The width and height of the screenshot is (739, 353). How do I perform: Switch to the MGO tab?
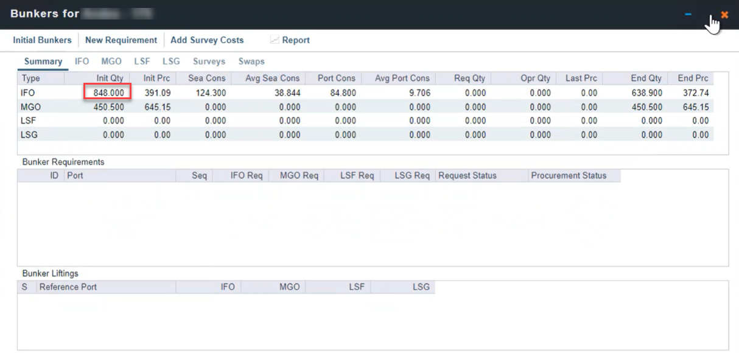point(111,61)
